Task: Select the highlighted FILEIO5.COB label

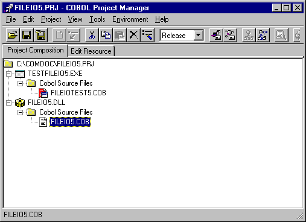Action: pyautogui.click(x=70, y=122)
